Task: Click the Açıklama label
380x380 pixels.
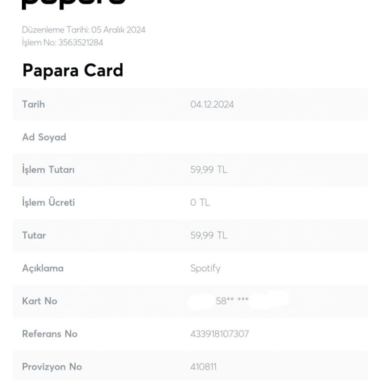Action: tap(43, 268)
